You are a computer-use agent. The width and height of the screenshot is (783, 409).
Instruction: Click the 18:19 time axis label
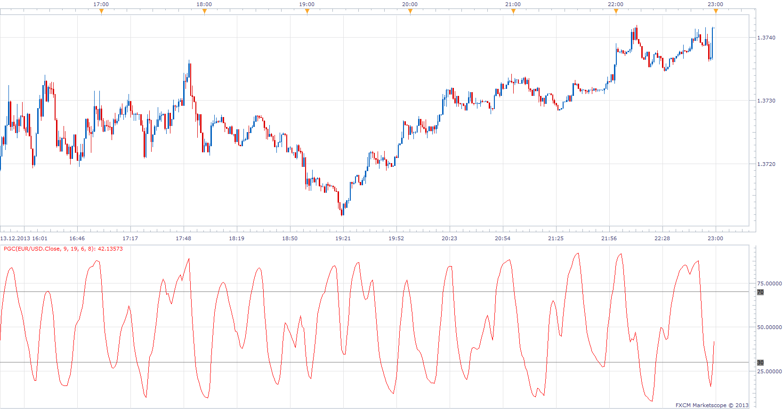click(237, 238)
